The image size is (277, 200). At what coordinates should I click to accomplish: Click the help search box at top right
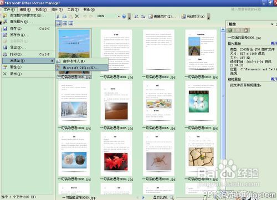pos(246,9)
